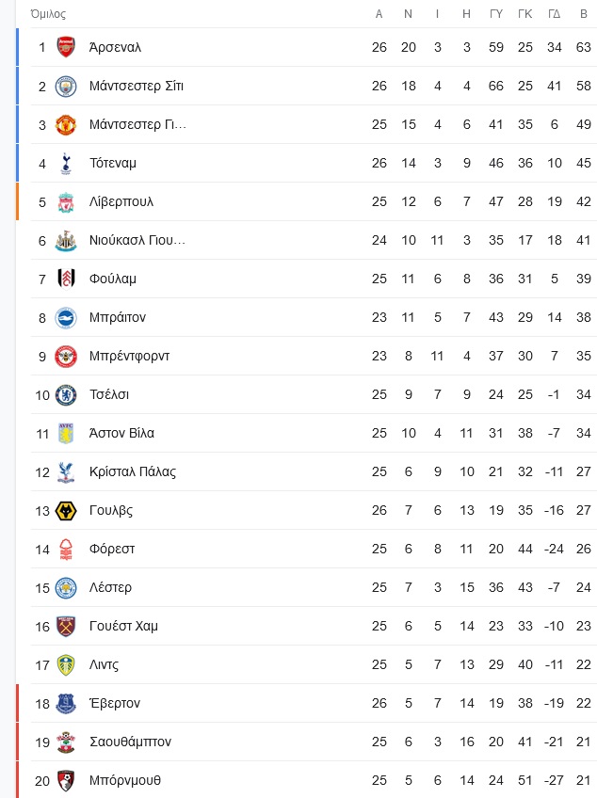Click the Newcastle United crest

(x=66, y=241)
